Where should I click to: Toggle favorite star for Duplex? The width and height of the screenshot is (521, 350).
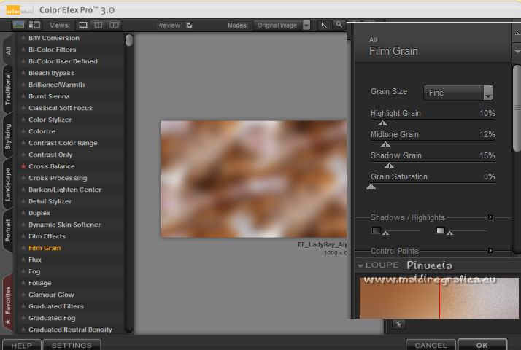coord(23,213)
